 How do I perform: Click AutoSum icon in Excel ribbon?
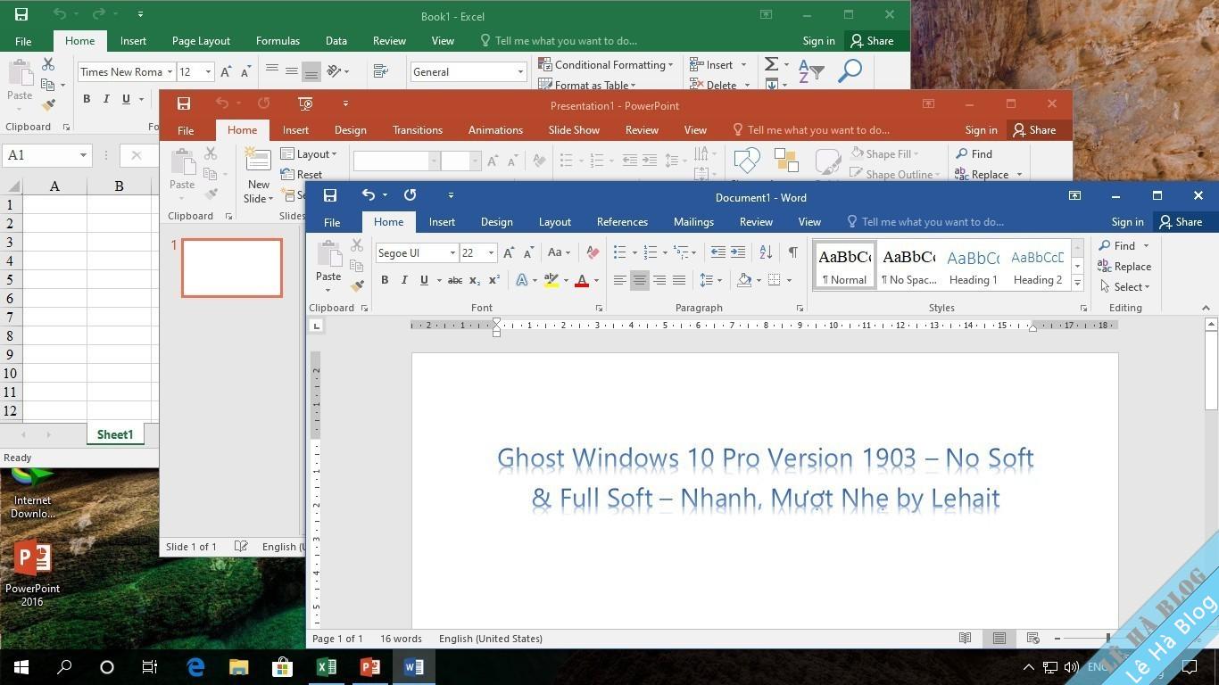coord(771,64)
